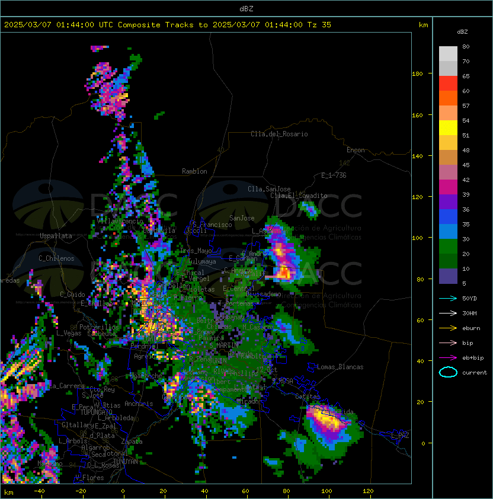This screenshot has height=499, width=493.
Task: Click the 'Lomas_Blancas' map label
Action: point(340,367)
